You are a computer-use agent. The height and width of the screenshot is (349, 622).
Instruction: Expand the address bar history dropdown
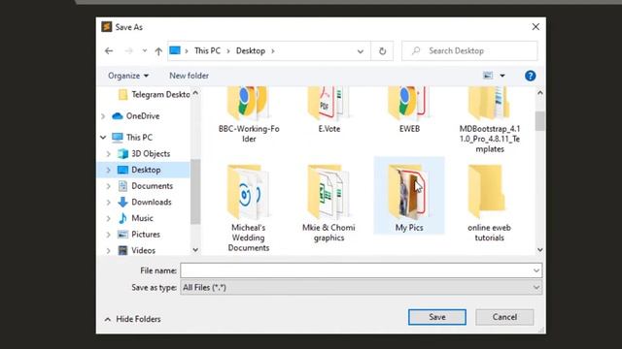[x=361, y=51]
